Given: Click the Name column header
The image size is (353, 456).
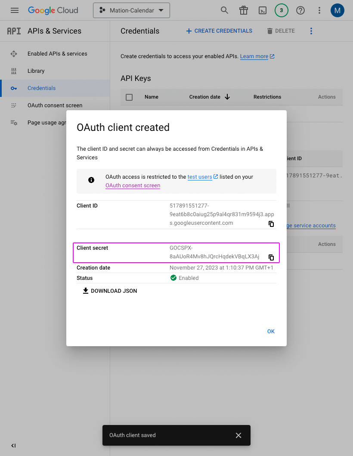Looking at the screenshot, I should 152,97.
